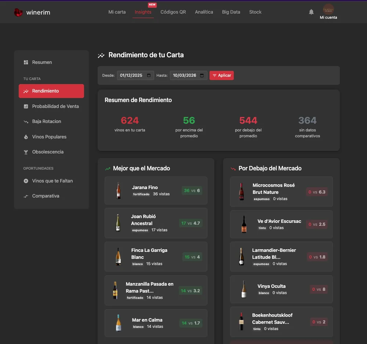Select the Joan Rubió Ancestral wine name
This screenshot has height=344, width=367.
coord(143,220)
